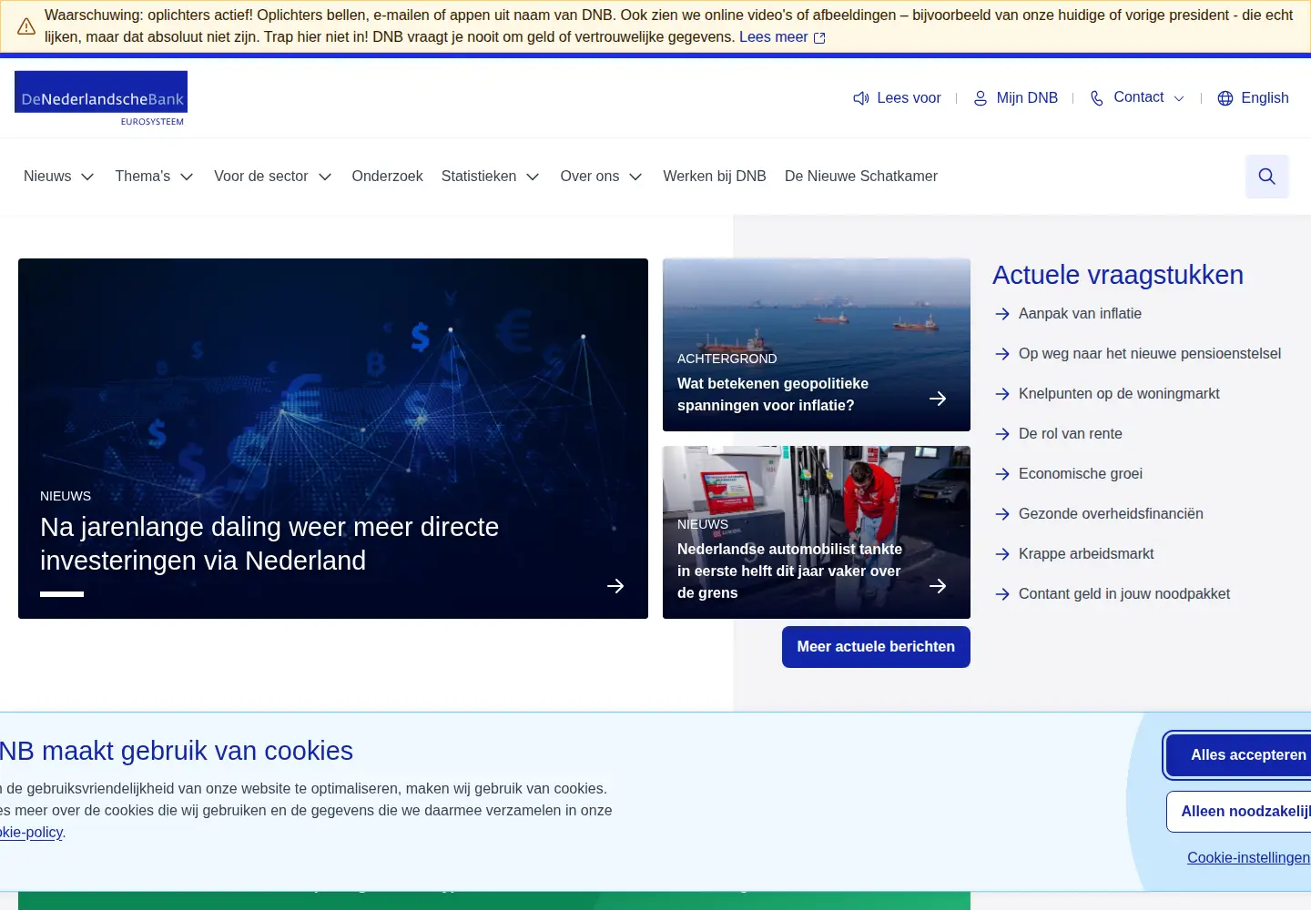Viewport: 1311px width, 910px height.
Task: Click the arrow on the automobilist tankte card
Action: point(938,586)
